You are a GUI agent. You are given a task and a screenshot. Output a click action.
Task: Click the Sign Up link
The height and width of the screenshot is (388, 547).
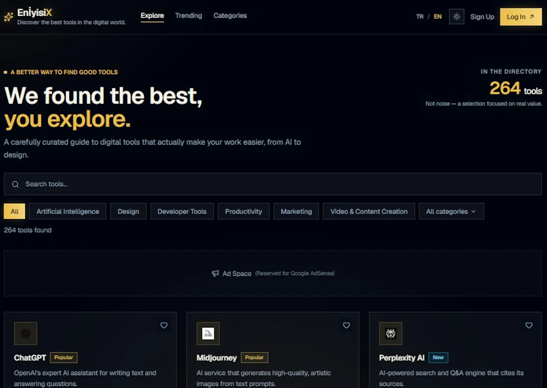point(482,17)
